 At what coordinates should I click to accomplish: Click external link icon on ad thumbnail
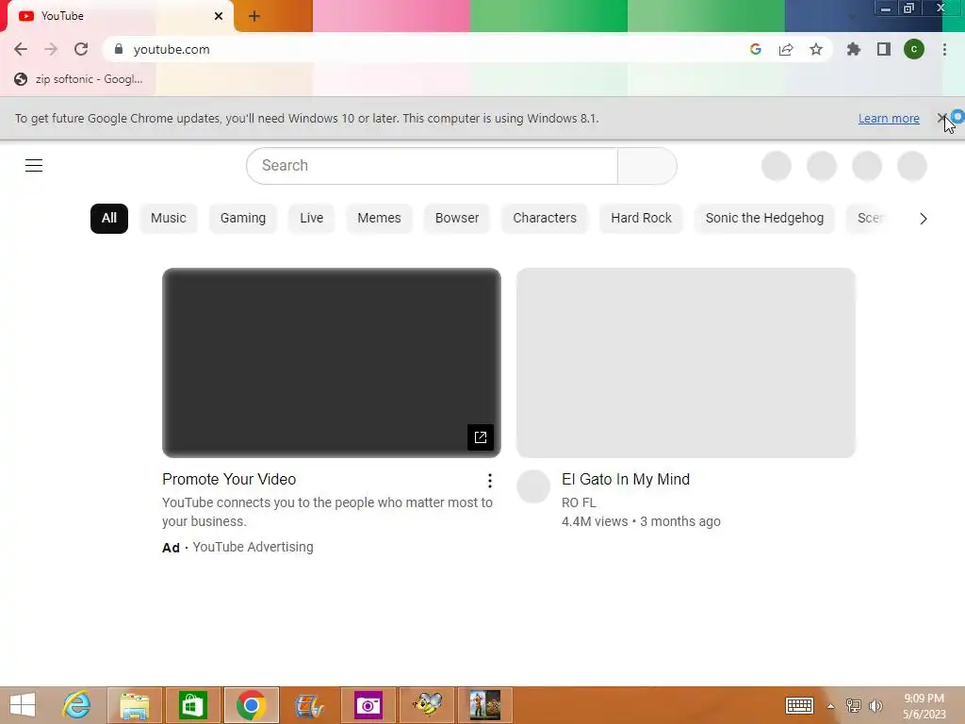(481, 437)
